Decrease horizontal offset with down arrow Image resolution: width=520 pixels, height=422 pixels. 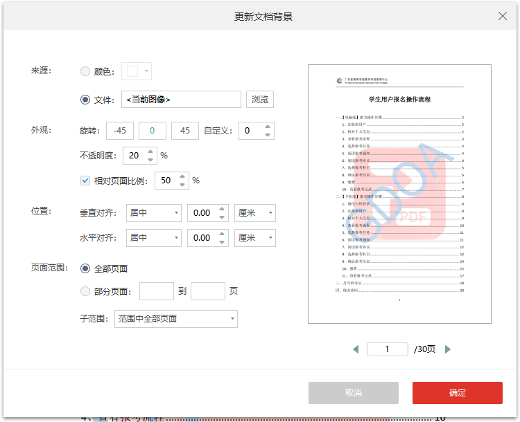222,242
